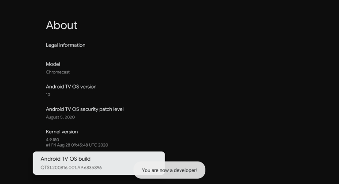The image size is (339, 184).
Task: Click the word build in Android TV OS build
Action: click(x=84, y=159)
